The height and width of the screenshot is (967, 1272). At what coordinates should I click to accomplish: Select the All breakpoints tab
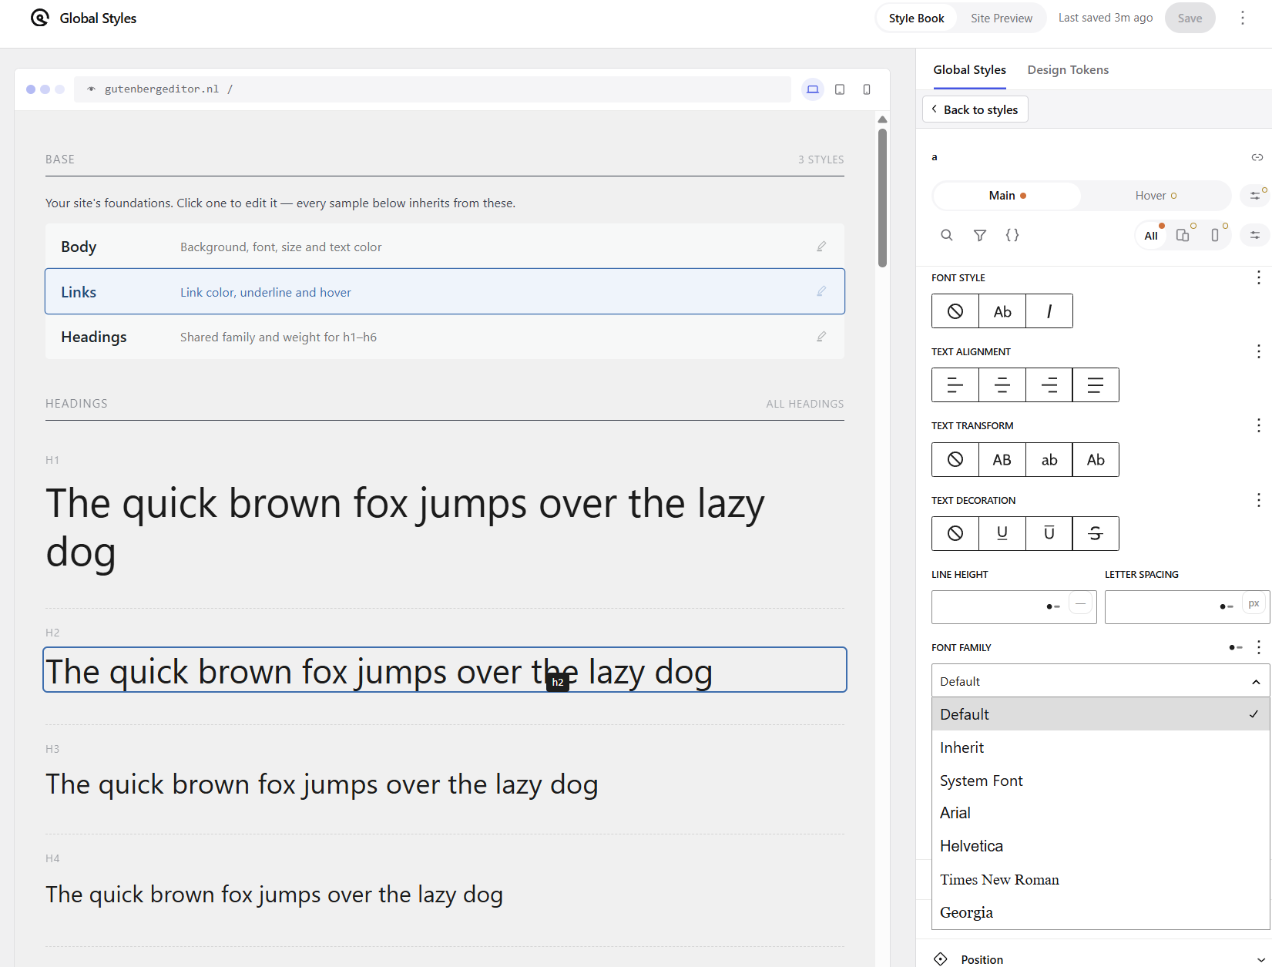[x=1151, y=236]
